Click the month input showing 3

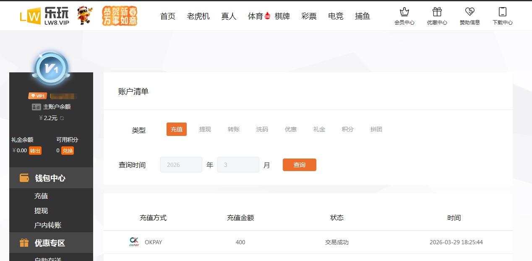click(238, 164)
